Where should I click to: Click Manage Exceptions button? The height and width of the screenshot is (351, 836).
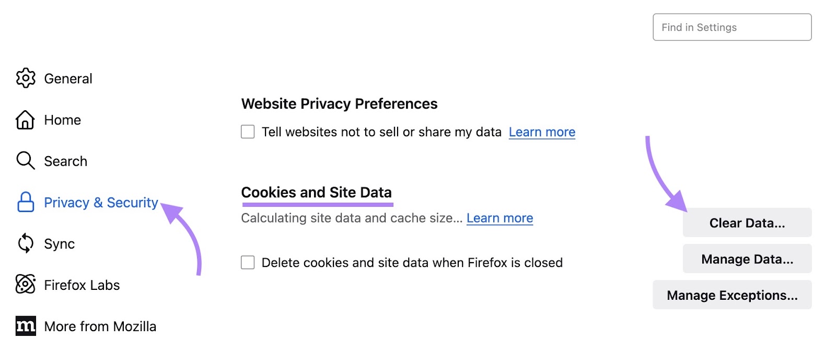731,295
